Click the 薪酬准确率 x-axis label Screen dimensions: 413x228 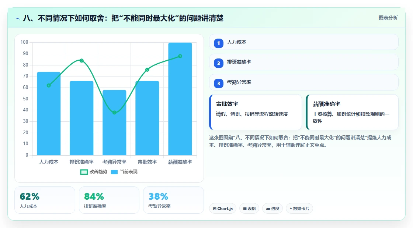click(x=180, y=162)
